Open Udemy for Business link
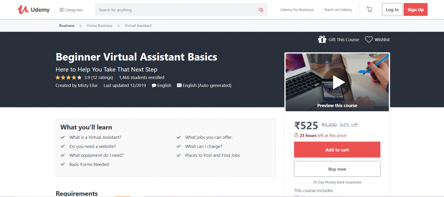 [297, 10]
